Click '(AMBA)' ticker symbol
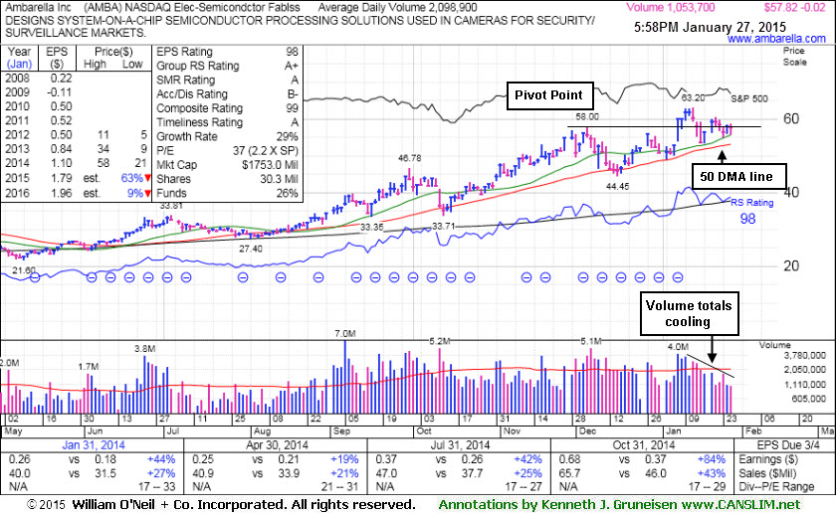The width and height of the screenshot is (836, 513). [x=104, y=8]
